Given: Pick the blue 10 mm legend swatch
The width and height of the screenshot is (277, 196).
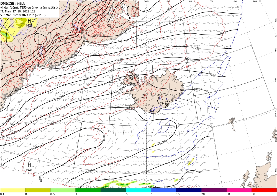Looking at the screenshot, I should tap(164, 190).
